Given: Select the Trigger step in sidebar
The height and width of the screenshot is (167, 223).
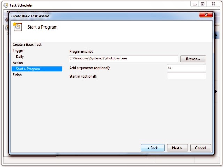Looking at the screenshot, I should [18, 50].
